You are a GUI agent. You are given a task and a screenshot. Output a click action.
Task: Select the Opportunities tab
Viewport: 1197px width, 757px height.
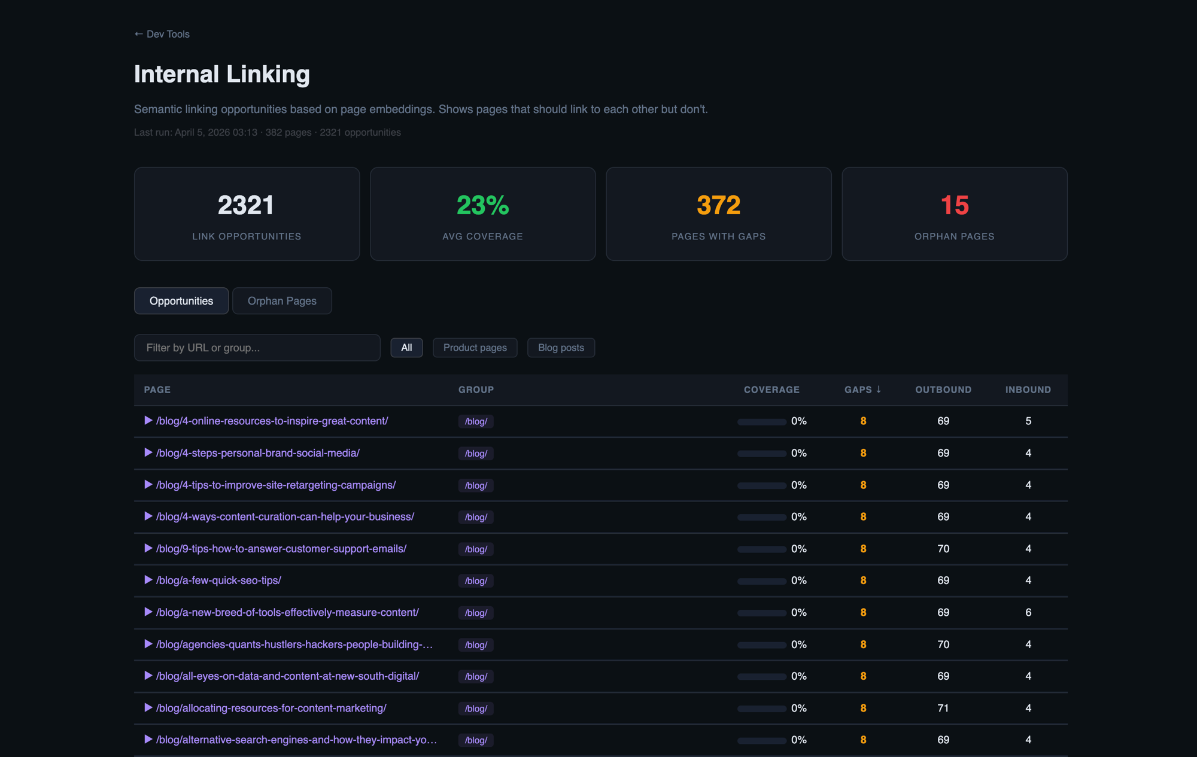pos(181,300)
